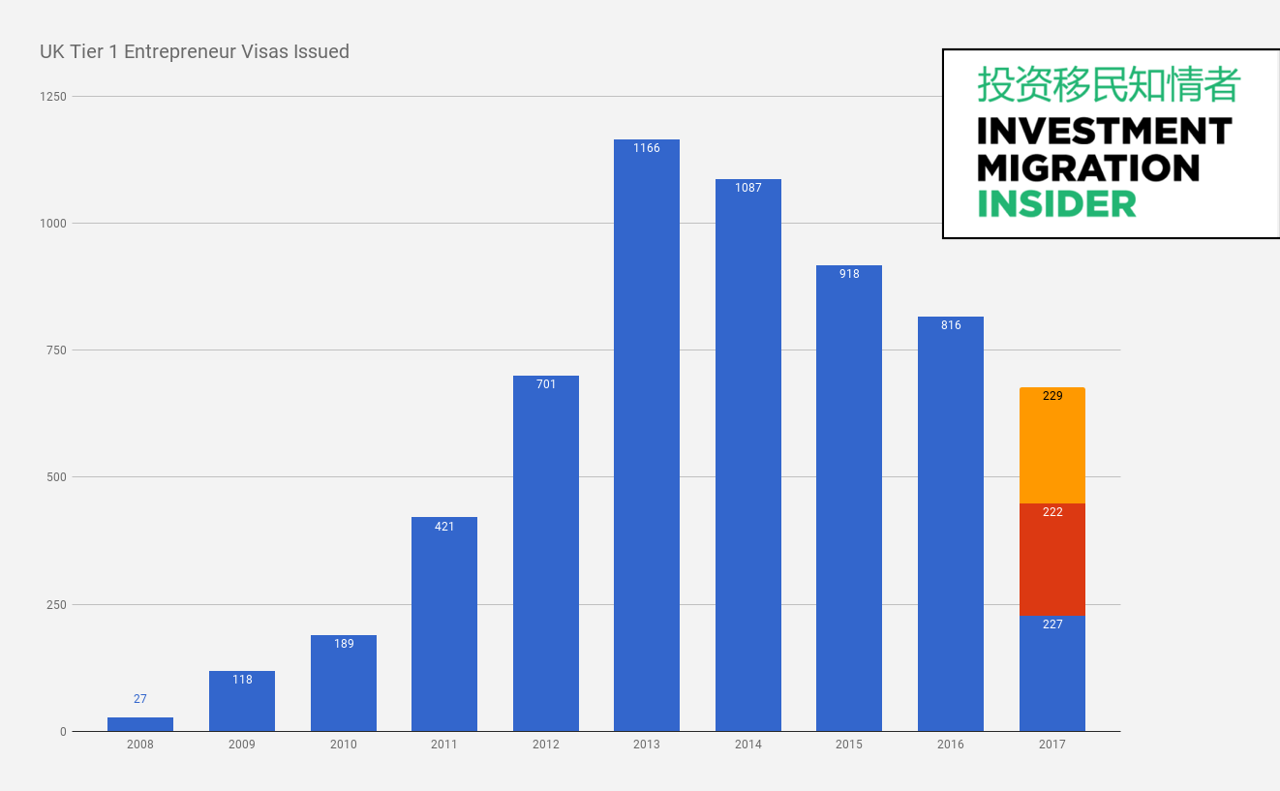
Task: Select the 2010 bar labeled 189
Action: tap(344, 683)
